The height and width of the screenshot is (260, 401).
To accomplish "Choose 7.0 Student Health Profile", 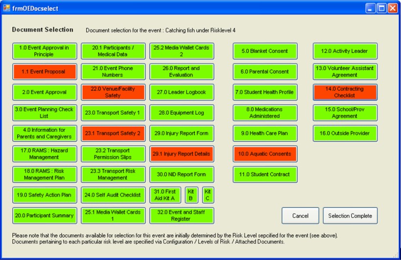I will click(265, 92).
